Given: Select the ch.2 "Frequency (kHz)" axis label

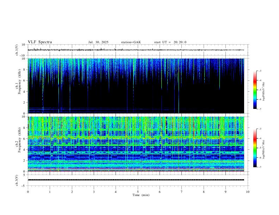Looking at the screenshot, I should point(19,139).
